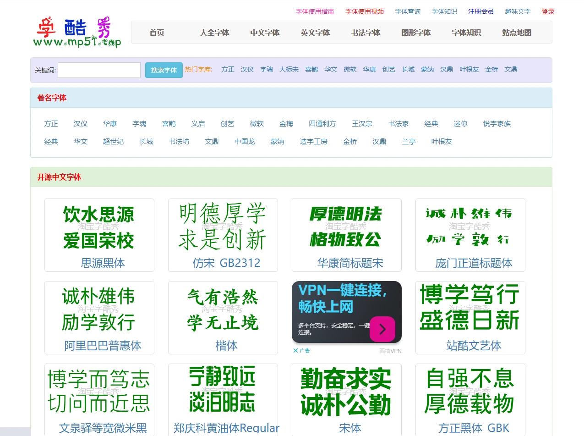Click the 登录 login link
The image size is (584, 436).
coord(547,11)
